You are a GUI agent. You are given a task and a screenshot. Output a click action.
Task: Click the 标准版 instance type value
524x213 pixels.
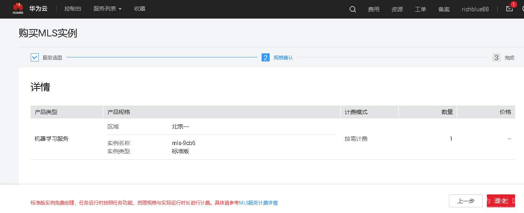pos(180,151)
